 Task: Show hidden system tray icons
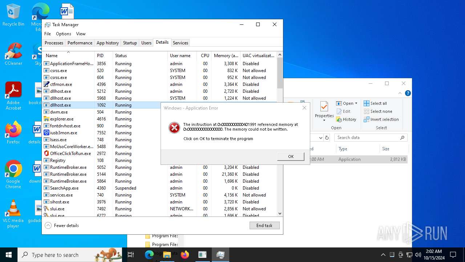click(x=383, y=255)
